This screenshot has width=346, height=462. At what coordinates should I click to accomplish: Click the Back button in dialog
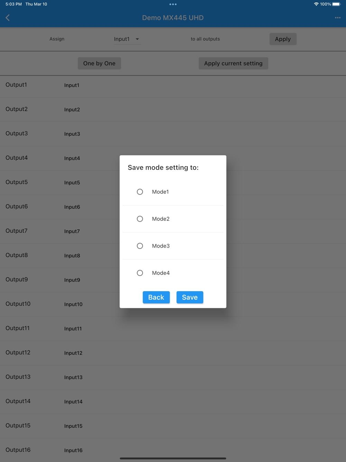(x=156, y=297)
